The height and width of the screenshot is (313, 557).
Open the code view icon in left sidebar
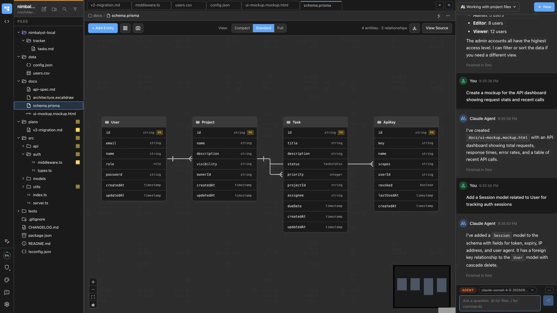[7, 21]
